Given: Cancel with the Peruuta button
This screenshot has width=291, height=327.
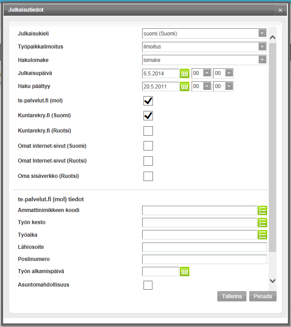Looking at the screenshot, I should pyautogui.click(x=263, y=296).
